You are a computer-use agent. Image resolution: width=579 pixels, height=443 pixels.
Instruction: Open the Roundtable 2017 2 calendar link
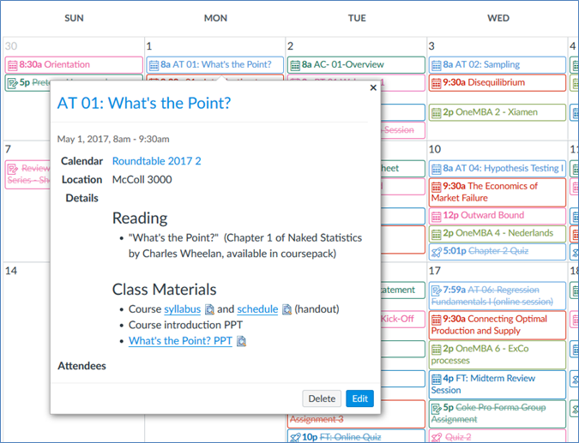click(x=156, y=161)
